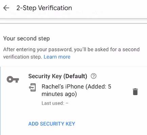
Task: Click the verification step. text before Learn more
Action: pos(23,57)
